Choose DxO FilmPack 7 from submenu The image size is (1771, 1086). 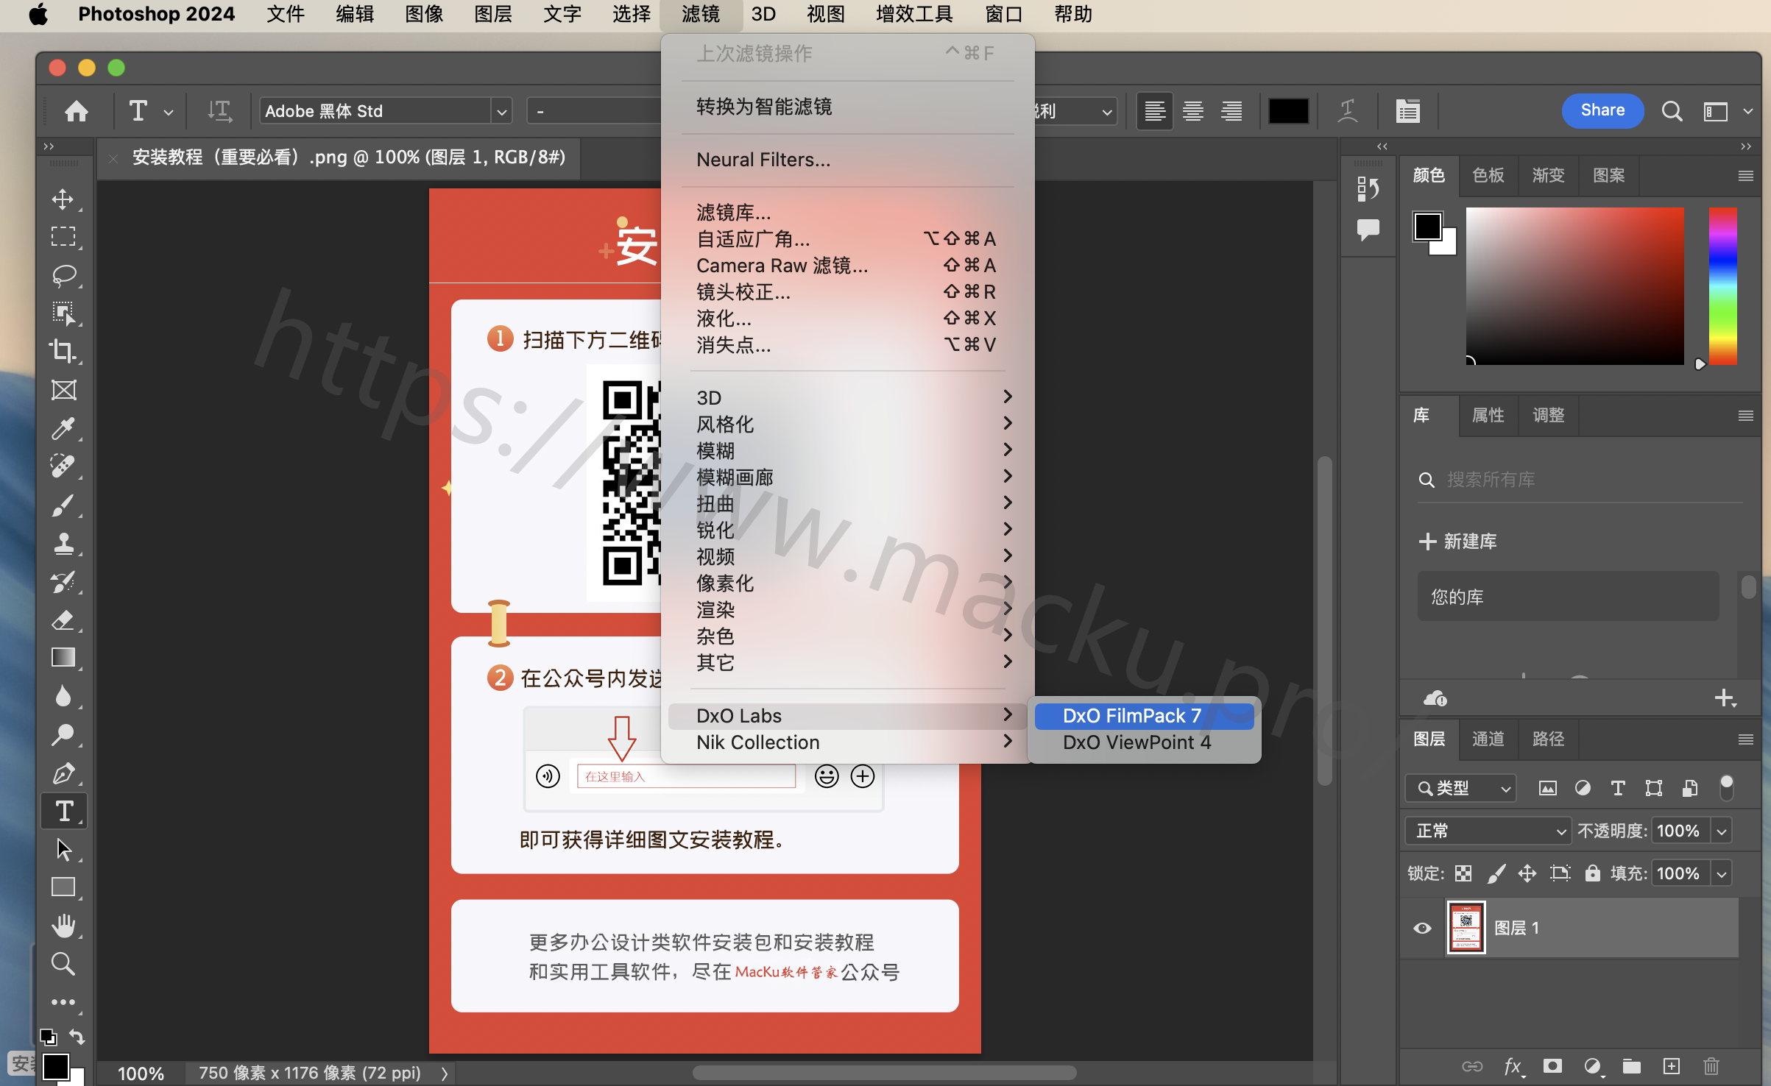[1143, 715]
